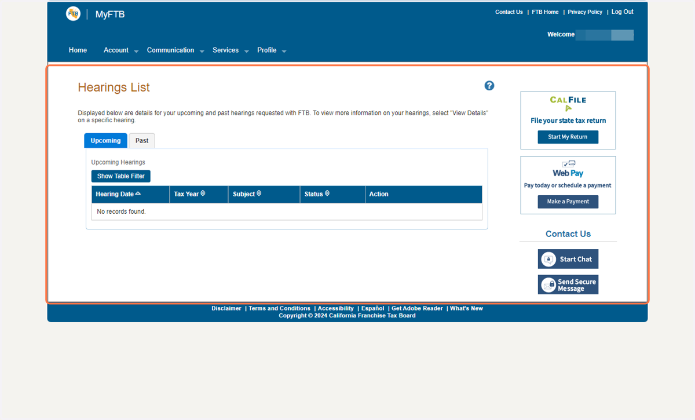
Task: Open the Privacy Policy link
Action: coord(585,12)
